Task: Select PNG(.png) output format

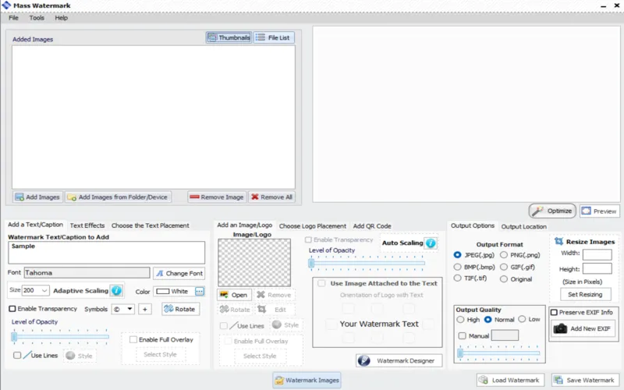Action: (x=504, y=255)
